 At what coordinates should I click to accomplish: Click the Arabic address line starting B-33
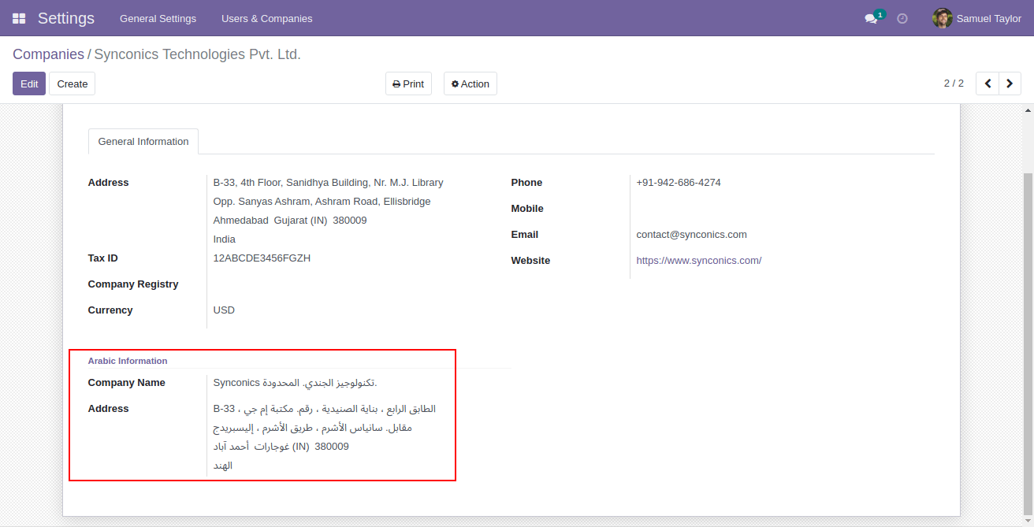click(x=325, y=409)
